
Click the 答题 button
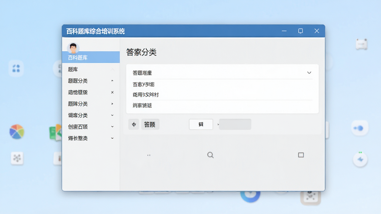(x=150, y=124)
